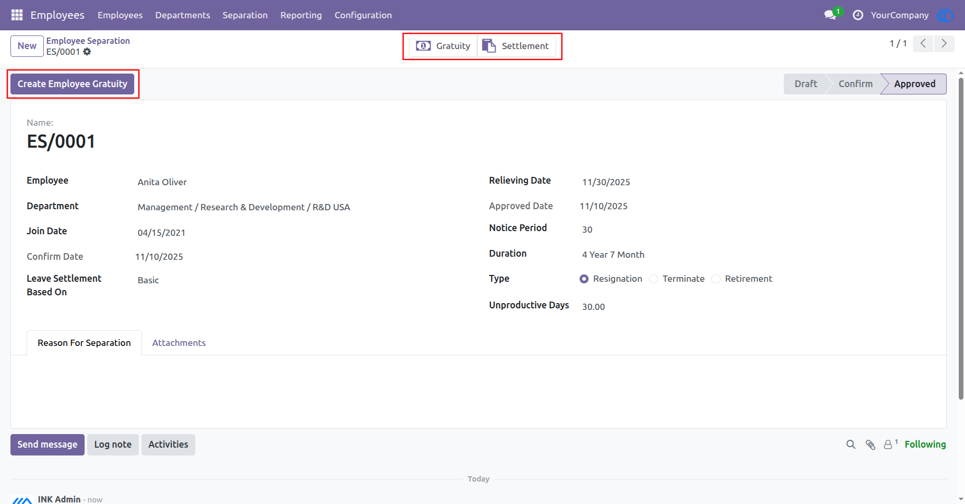The image size is (965, 504).
Task: Switch to the Attachments tab
Action: pos(179,343)
